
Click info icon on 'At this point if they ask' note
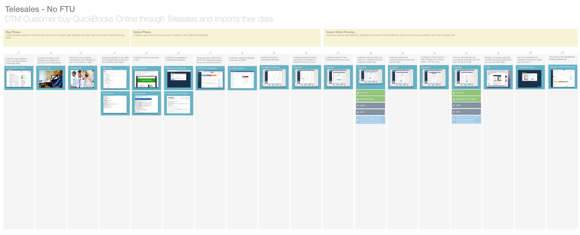(454, 119)
